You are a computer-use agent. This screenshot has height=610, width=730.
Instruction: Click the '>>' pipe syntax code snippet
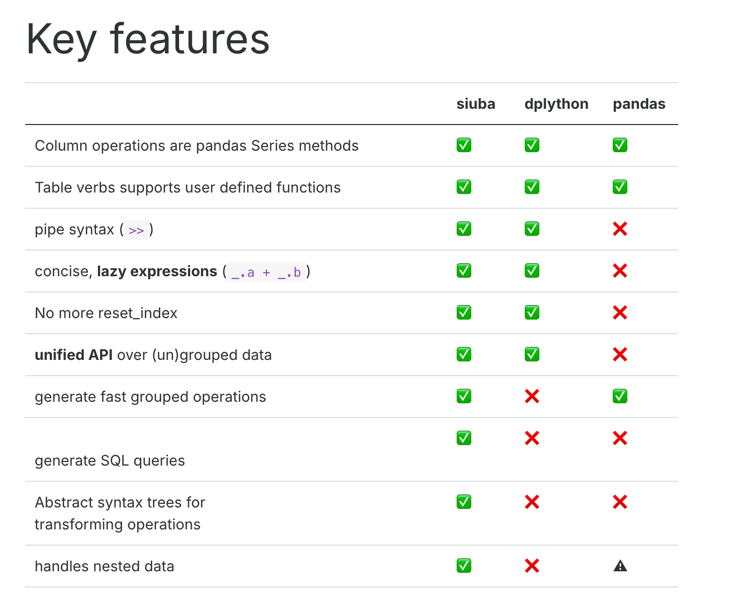click(136, 230)
